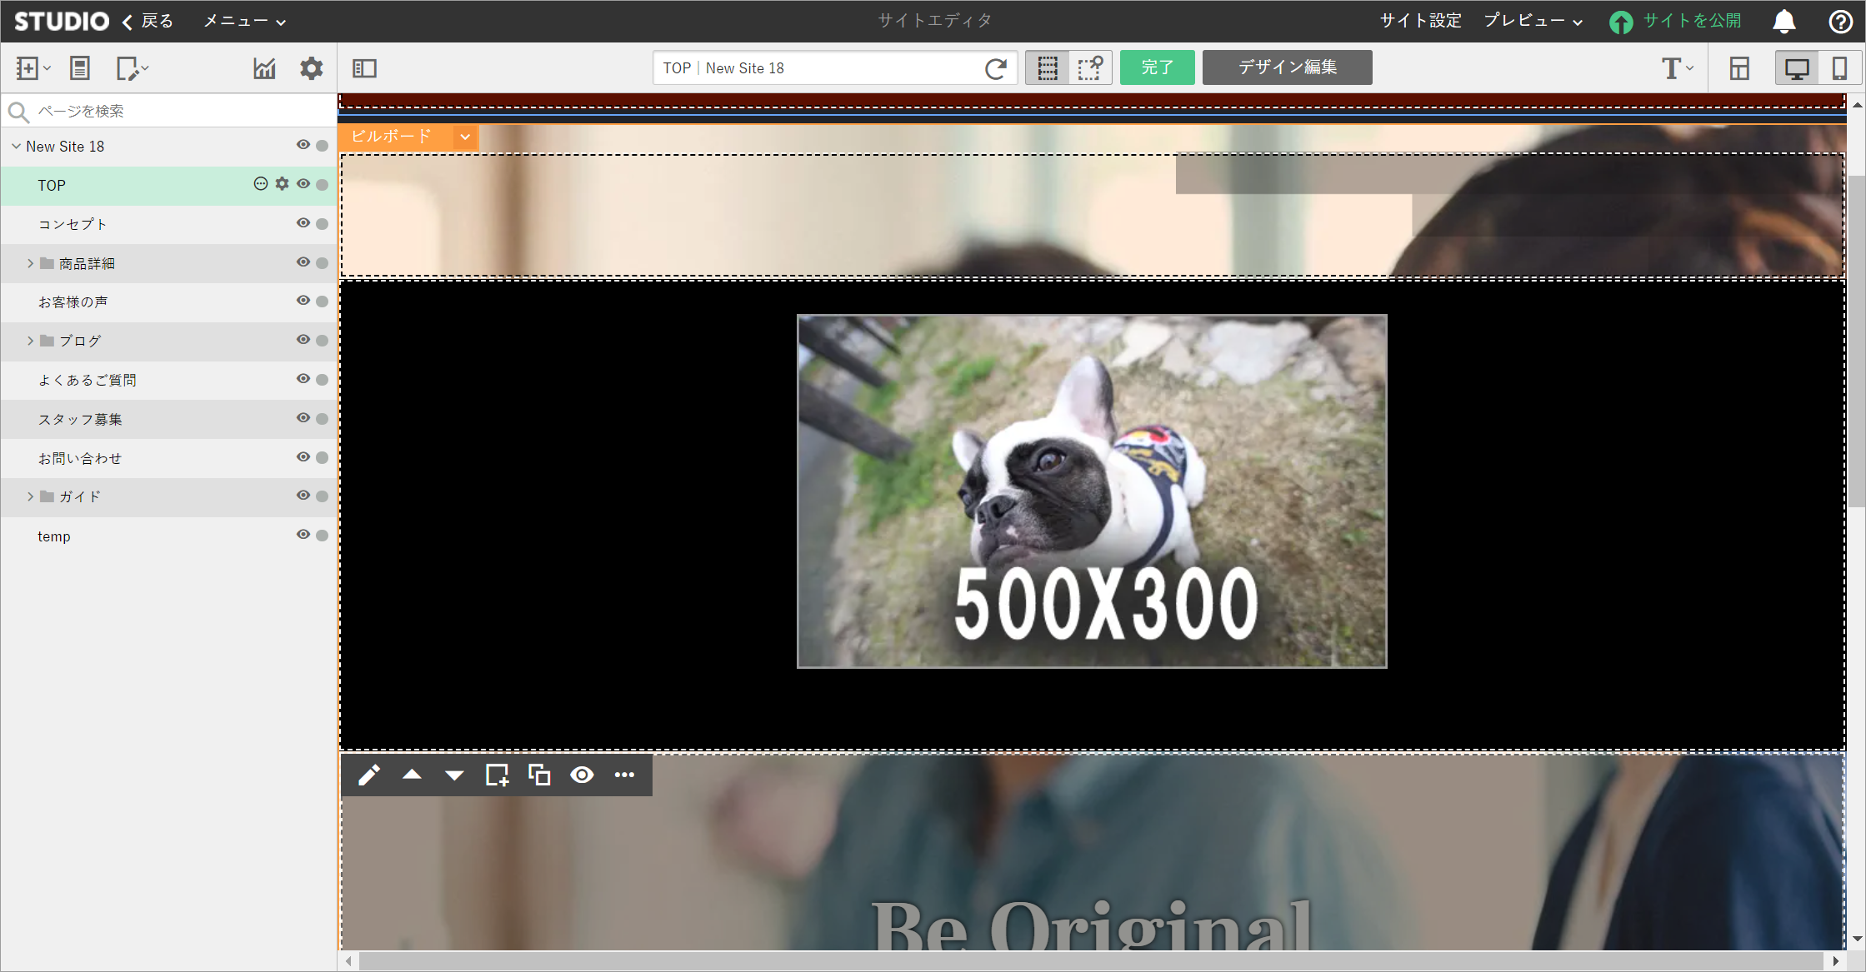Toggle the left sidebar panel icon

pos(364,68)
